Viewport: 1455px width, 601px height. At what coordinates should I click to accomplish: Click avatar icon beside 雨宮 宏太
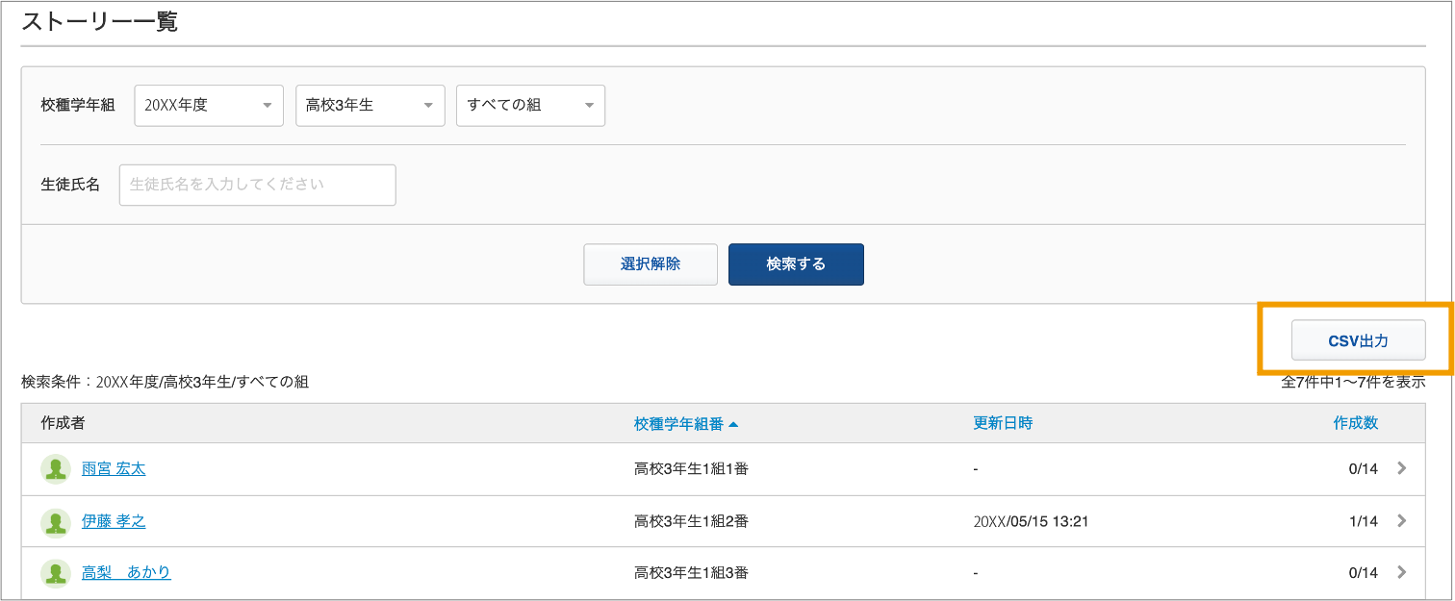pos(56,469)
